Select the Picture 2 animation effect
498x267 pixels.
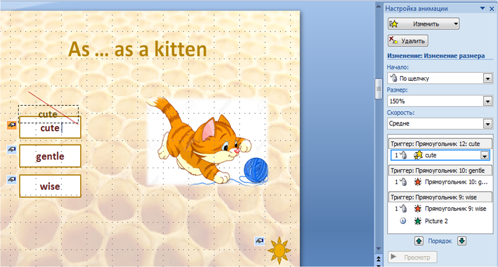pyautogui.click(x=436, y=221)
